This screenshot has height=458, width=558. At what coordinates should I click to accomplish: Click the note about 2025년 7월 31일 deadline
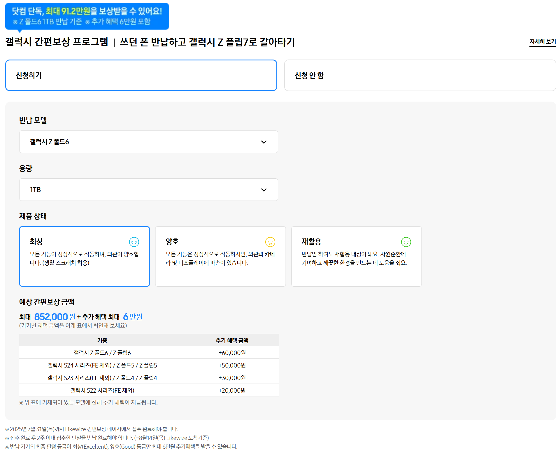tap(92, 429)
